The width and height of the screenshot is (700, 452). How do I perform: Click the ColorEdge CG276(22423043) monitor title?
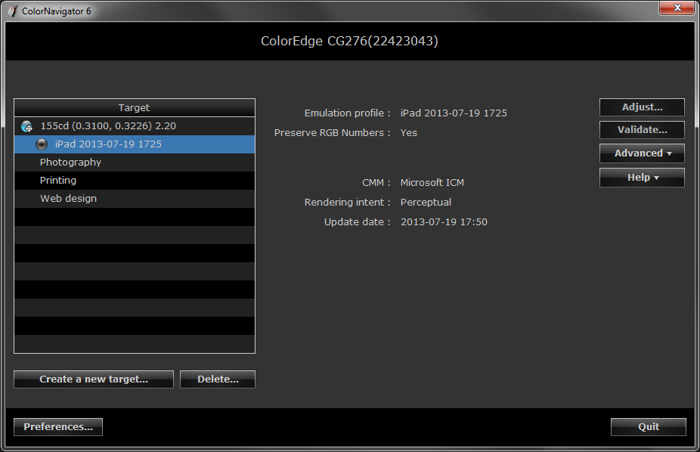click(x=349, y=41)
